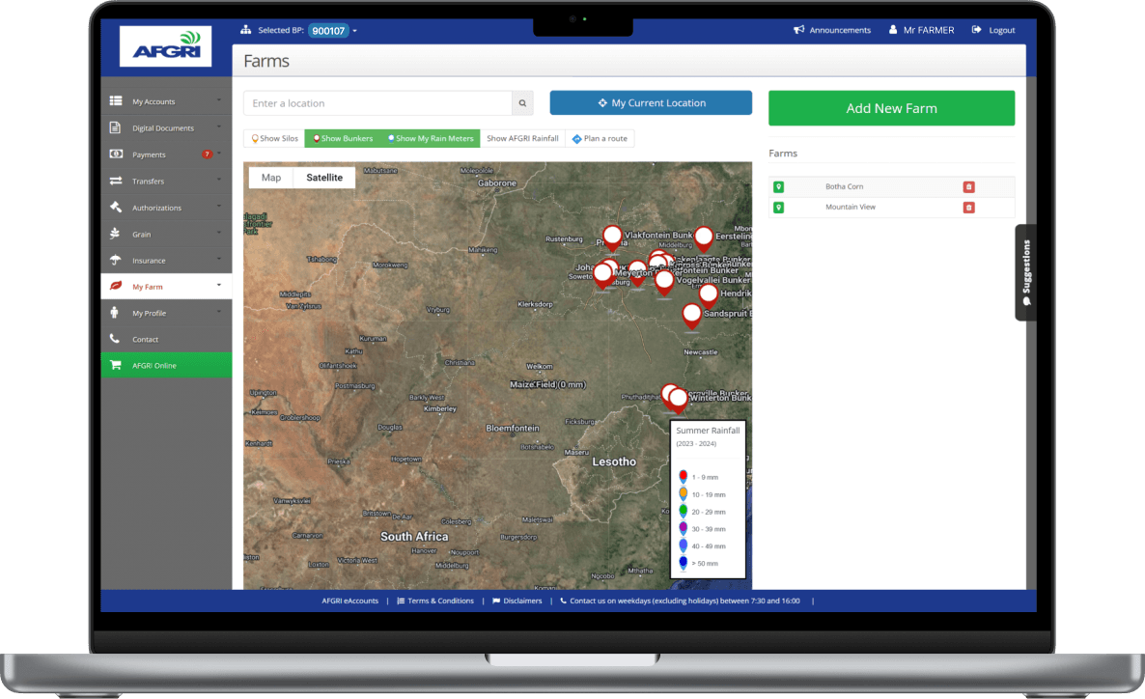Open the Suggestions side tab
The width and height of the screenshot is (1145, 699).
[1026, 271]
